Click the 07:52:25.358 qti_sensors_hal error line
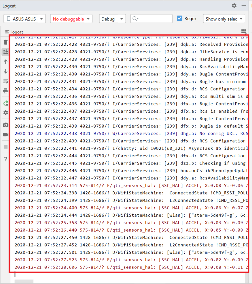Image resolution: width=252 pixels, height=284 pixels. [131, 223]
